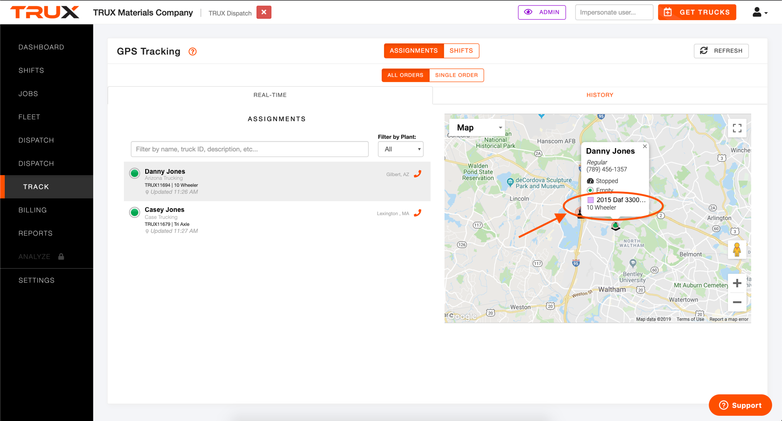Click the Impersonate user input field
The height and width of the screenshot is (421, 782).
pyautogui.click(x=614, y=12)
